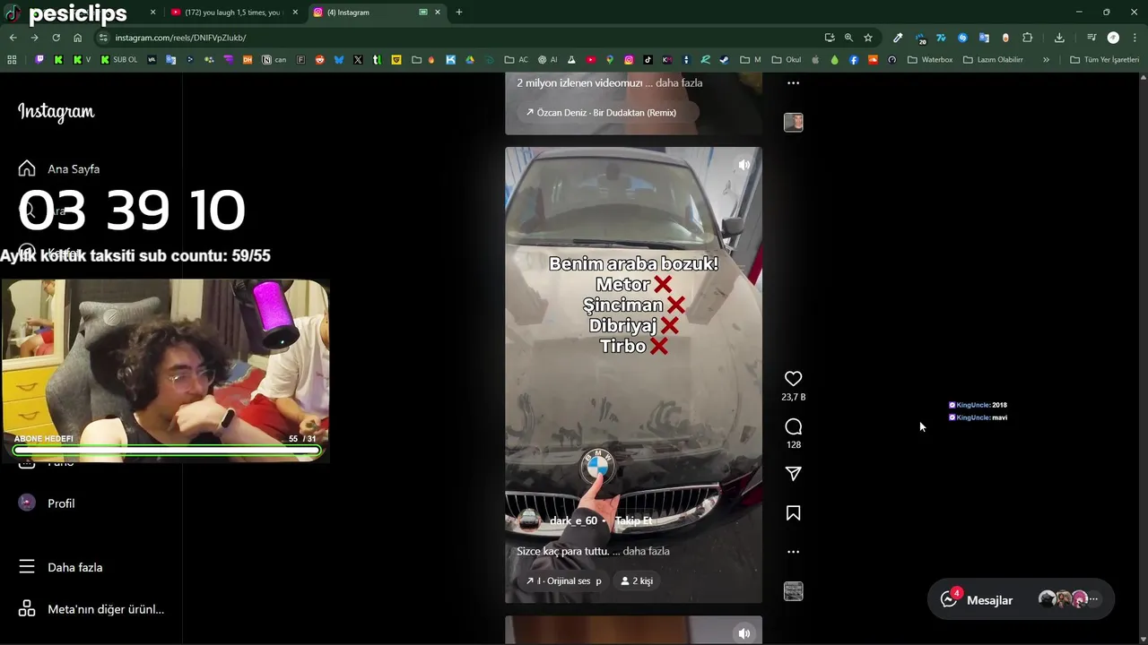Open the zoom magnifier in address bar

(x=848, y=38)
